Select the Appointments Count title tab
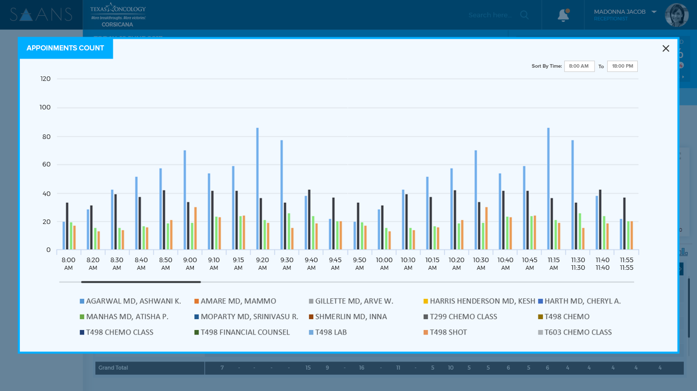The image size is (697, 391). click(x=65, y=48)
